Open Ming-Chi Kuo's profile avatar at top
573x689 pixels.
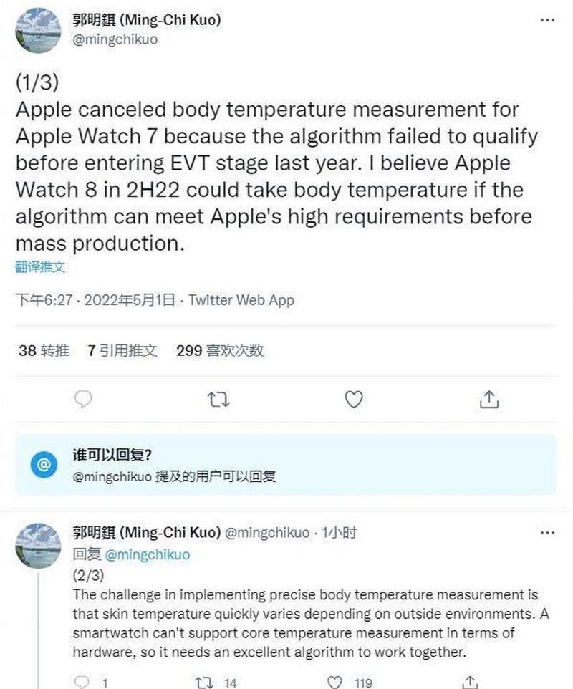click(39, 30)
